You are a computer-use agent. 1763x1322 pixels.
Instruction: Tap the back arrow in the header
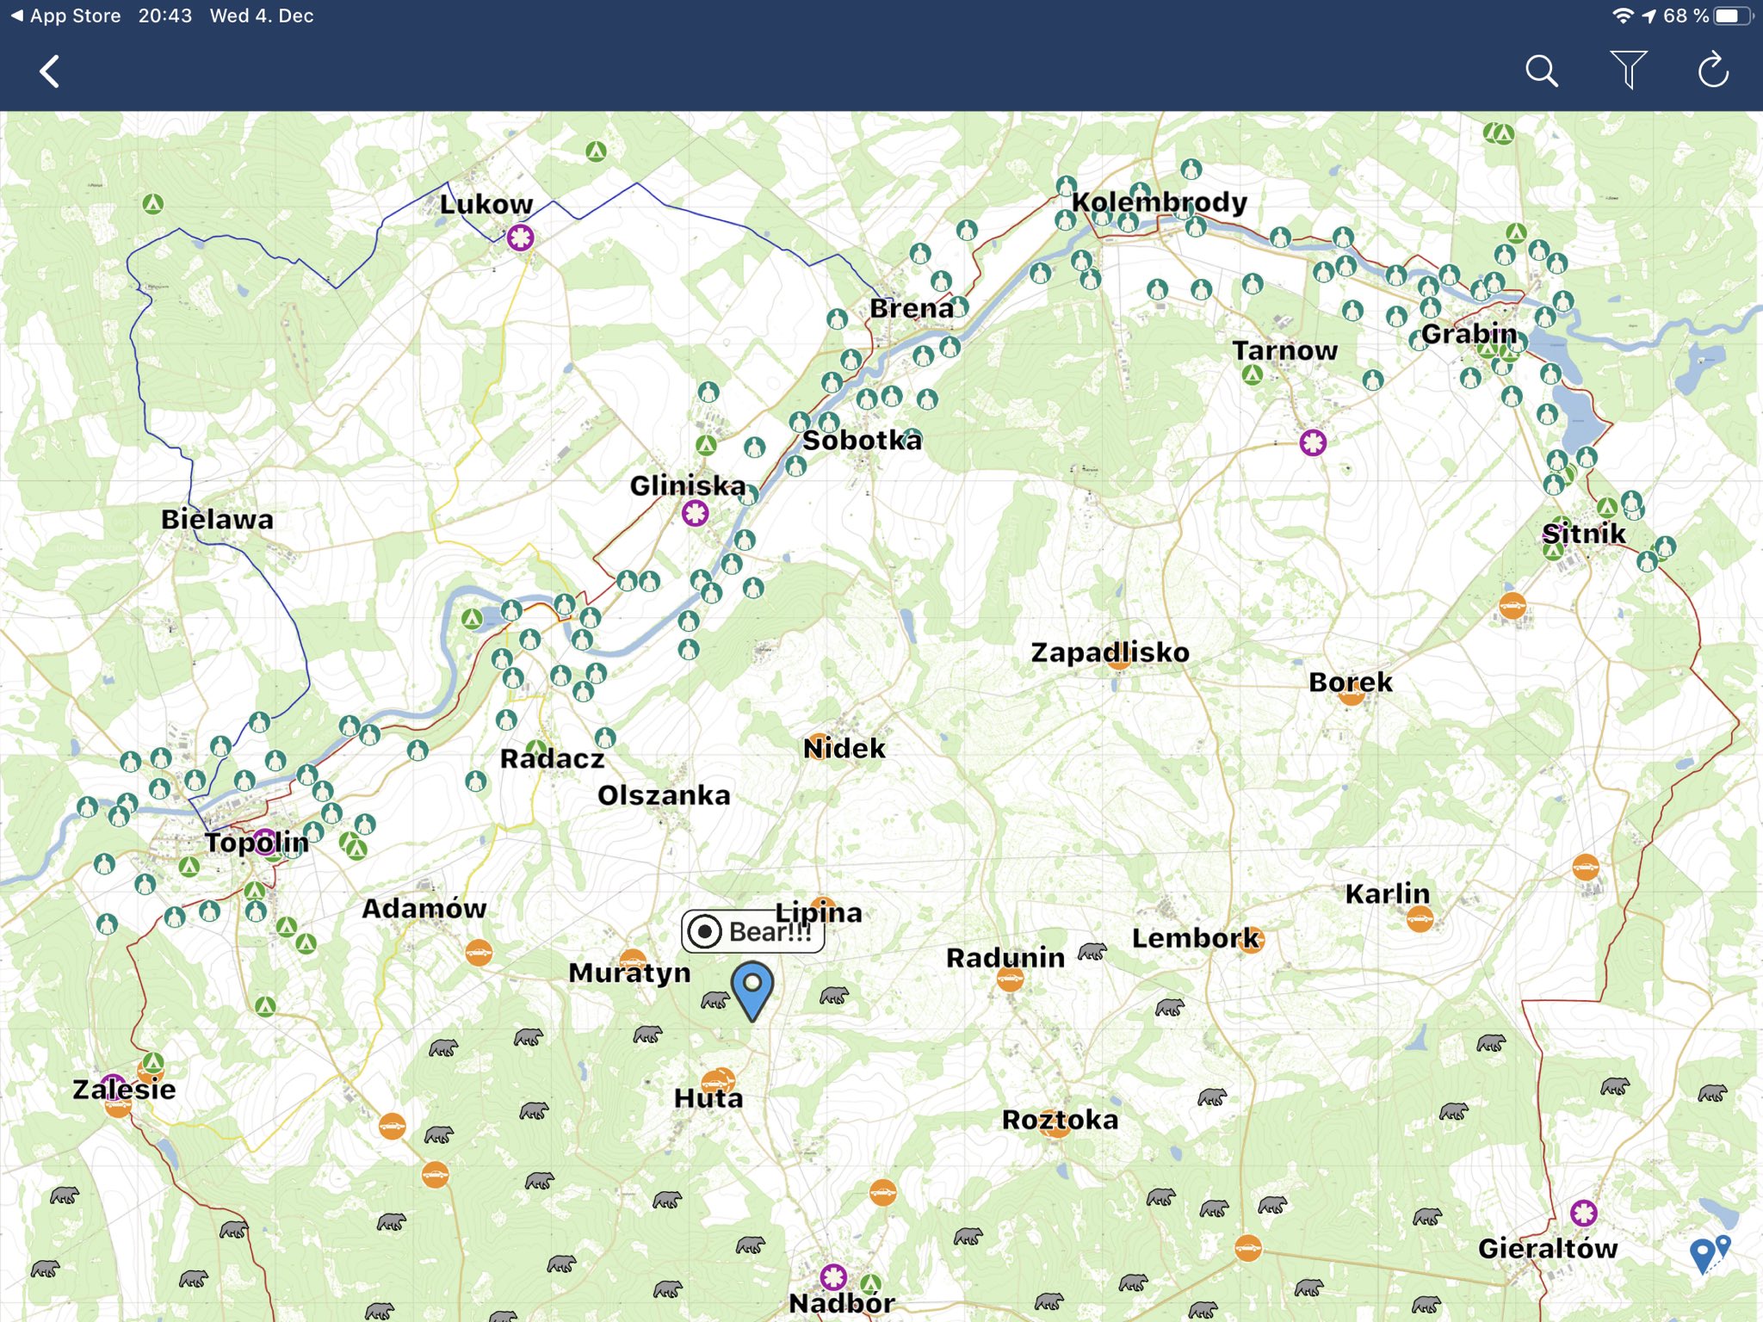50,71
